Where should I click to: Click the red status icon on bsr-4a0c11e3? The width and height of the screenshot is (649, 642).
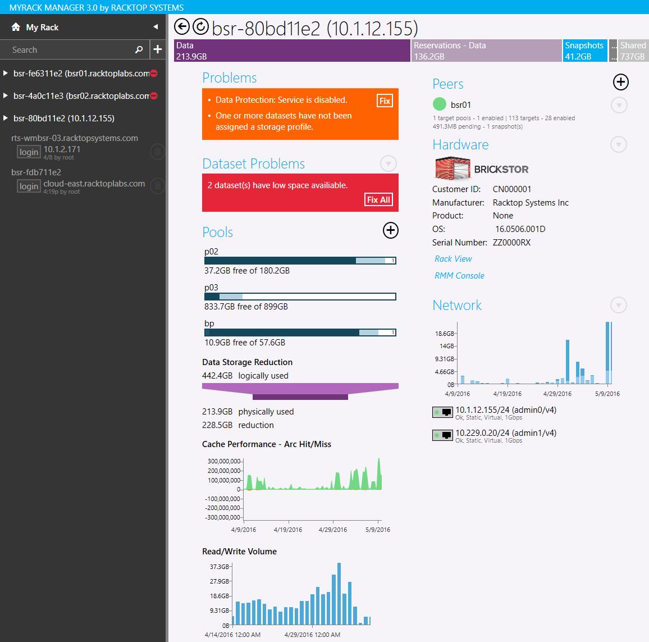154,95
